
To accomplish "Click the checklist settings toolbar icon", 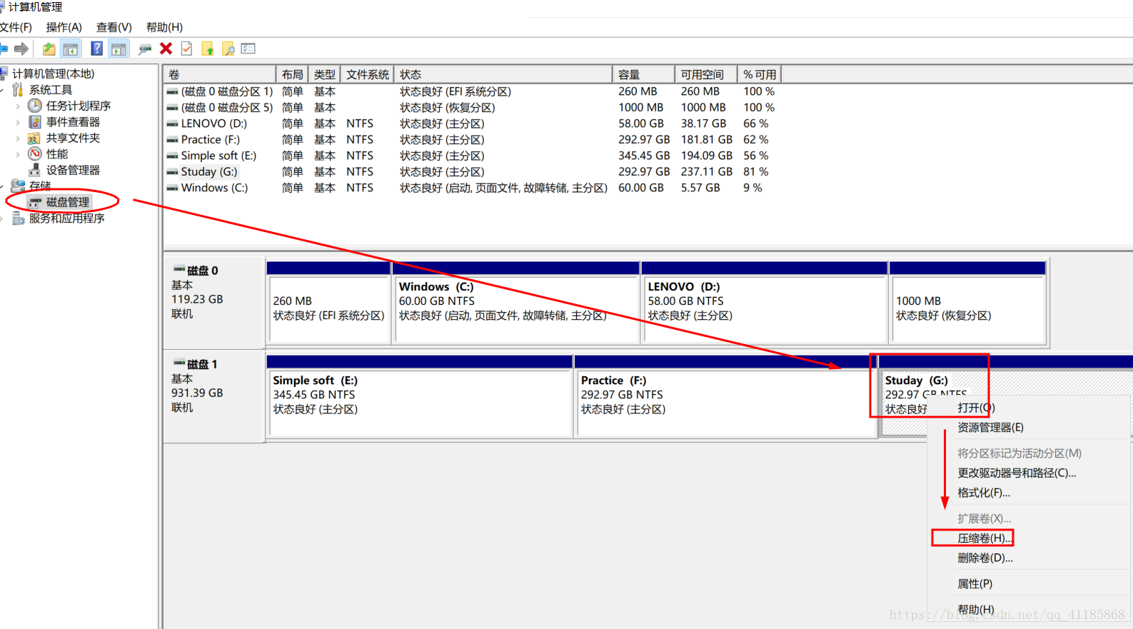I will (x=248, y=49).
